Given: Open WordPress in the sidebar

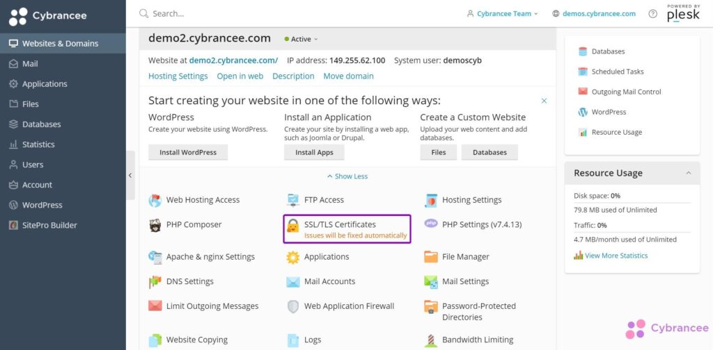Looking at the screenshot, I should [63, 205].
